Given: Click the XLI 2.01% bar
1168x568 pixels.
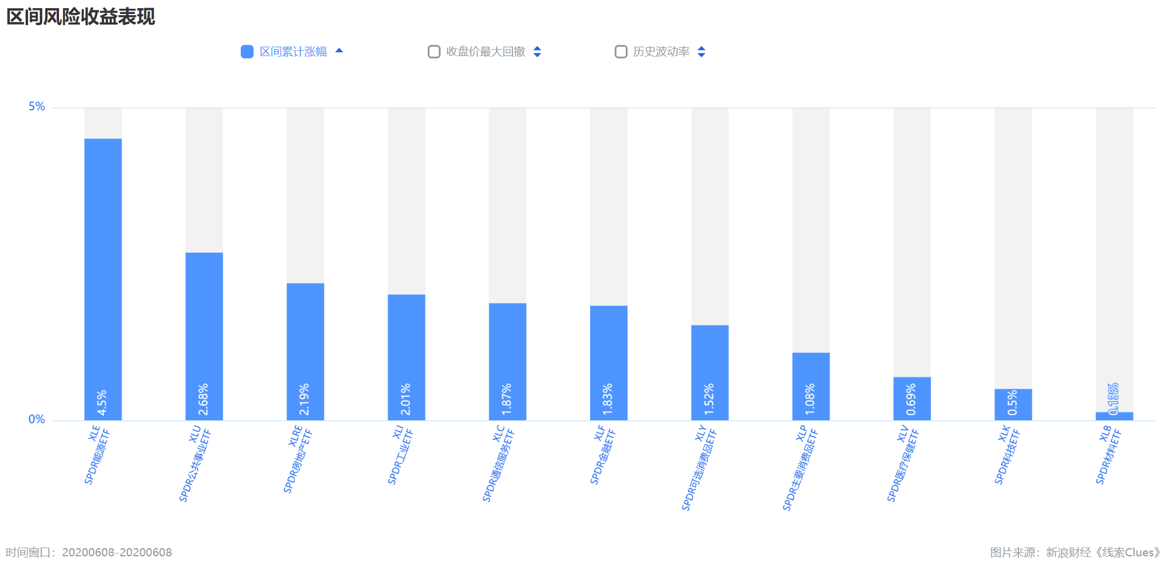Looking at the screenshot, I should (406, 357).
